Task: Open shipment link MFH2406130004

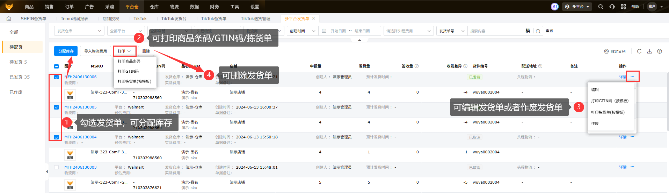Action: coord(80,137)
